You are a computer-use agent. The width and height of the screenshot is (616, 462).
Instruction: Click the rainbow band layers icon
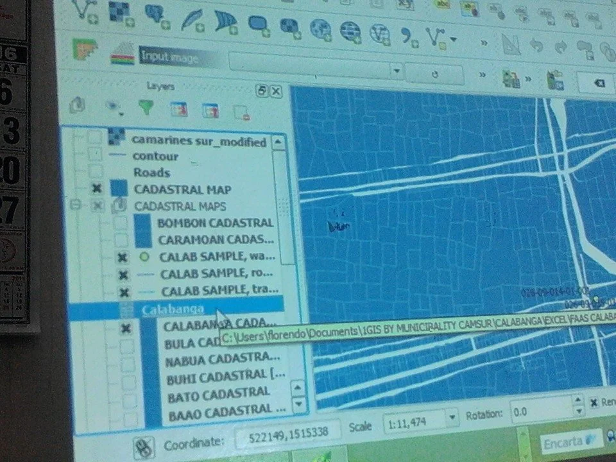pos(123,54)
